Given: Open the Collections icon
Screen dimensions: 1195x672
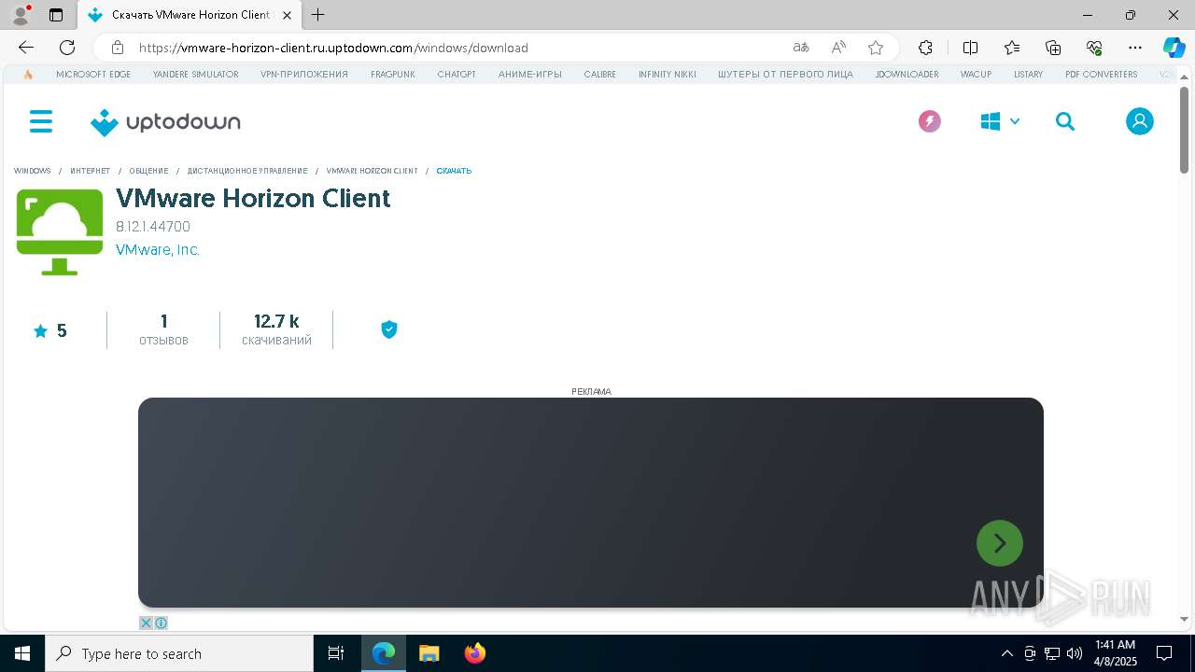Looking at the screenshot, I should coord(1053,48).
